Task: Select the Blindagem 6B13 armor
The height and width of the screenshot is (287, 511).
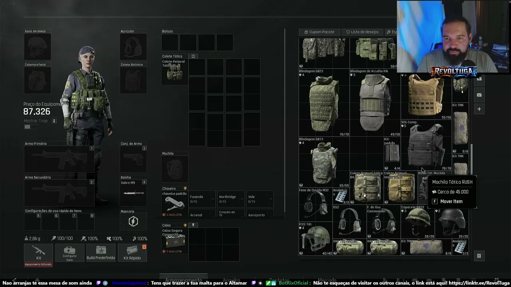Action: [324, 162]
